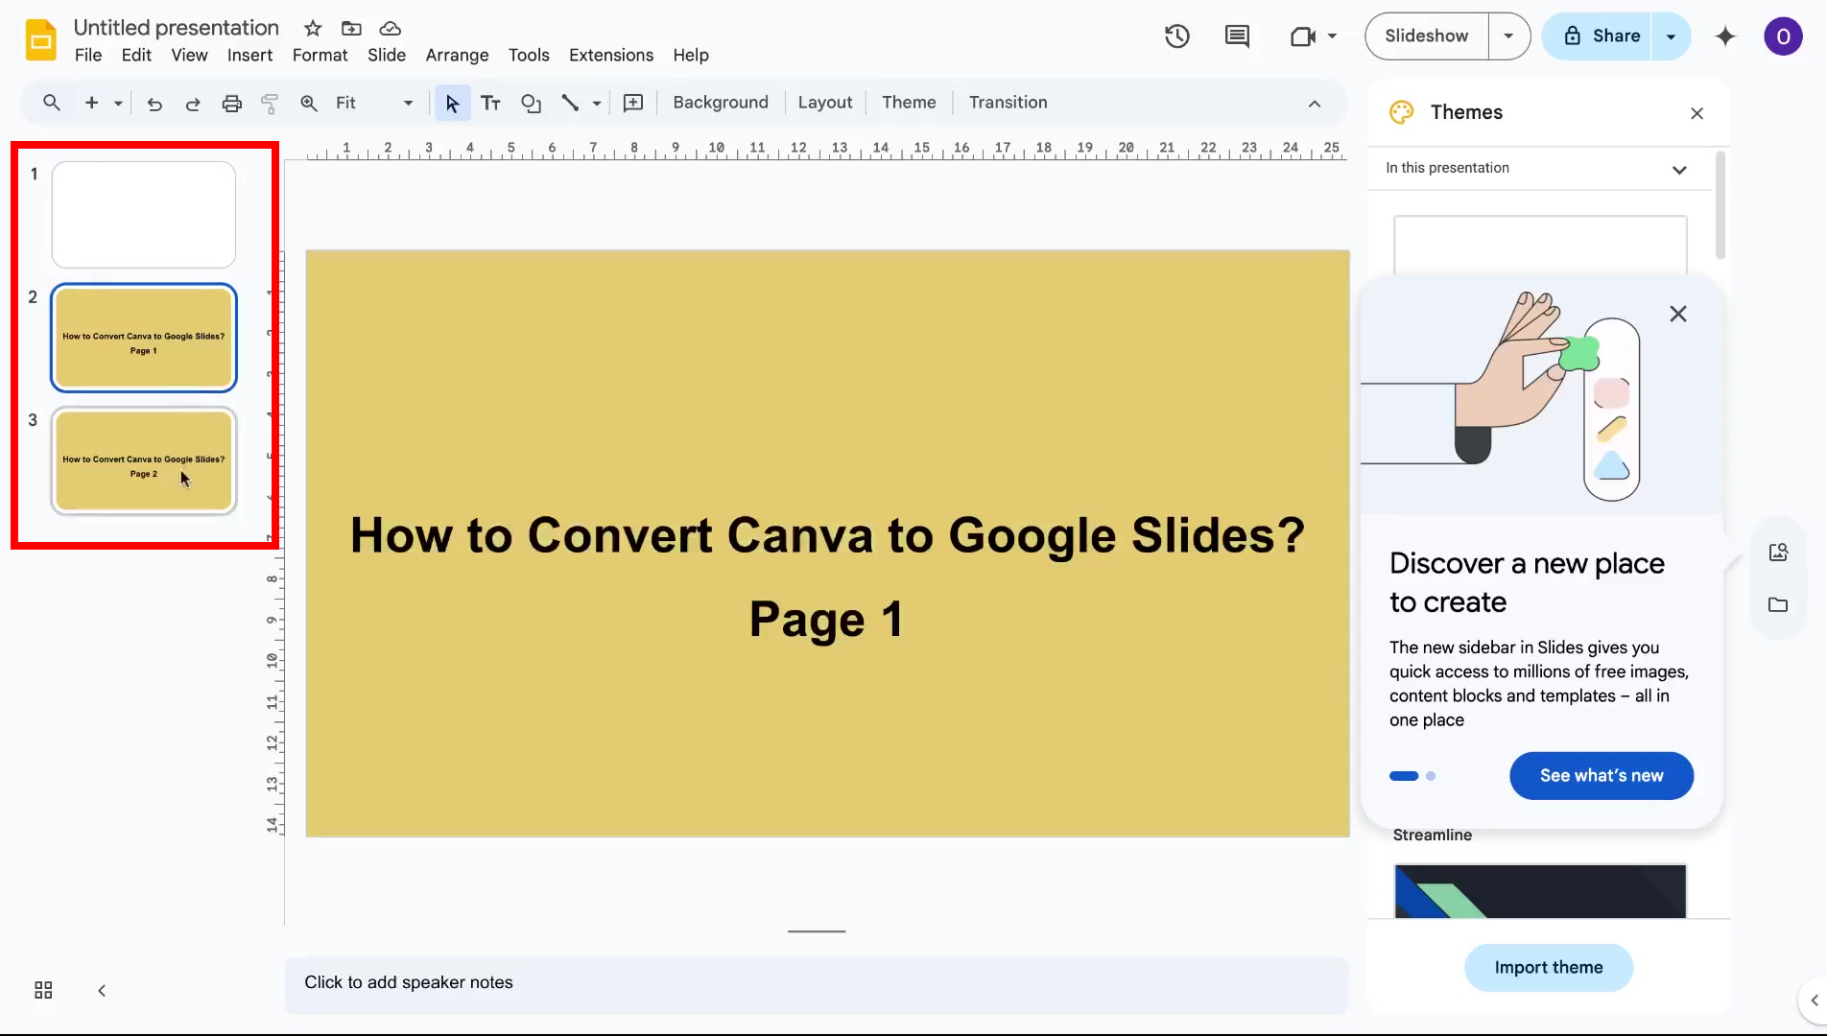The height and width of the screenshot is (1036, 1827).
Task: Open the Gemini assistant
Action: (x=1725, y=36)
